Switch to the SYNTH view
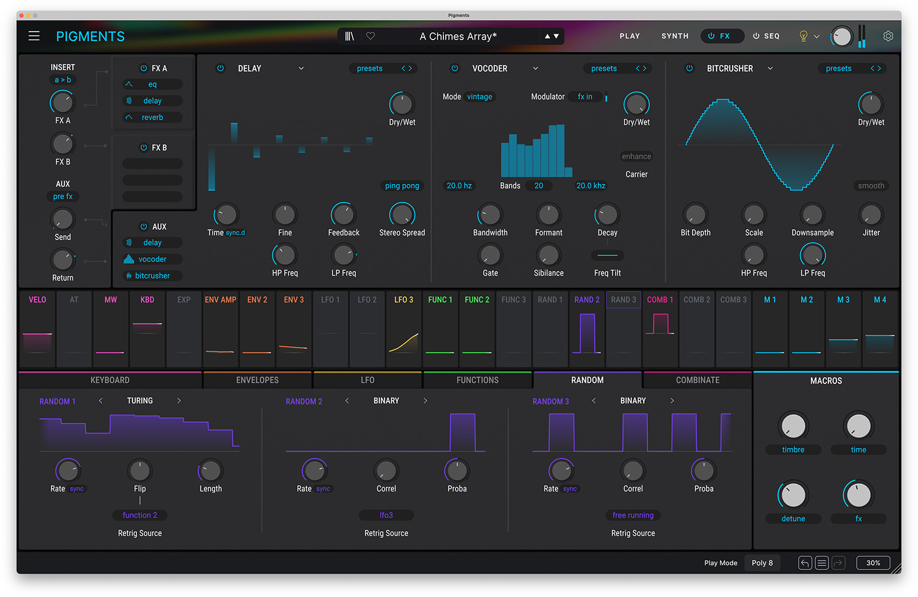The height and width of the screenshot is (597, 918). coord(675,36)
